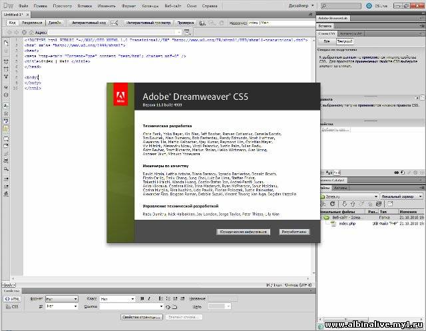Click the Wrap Tag coding toolbar icon
Viewport: 426px width, 331px height.
(x=6, y=154)
